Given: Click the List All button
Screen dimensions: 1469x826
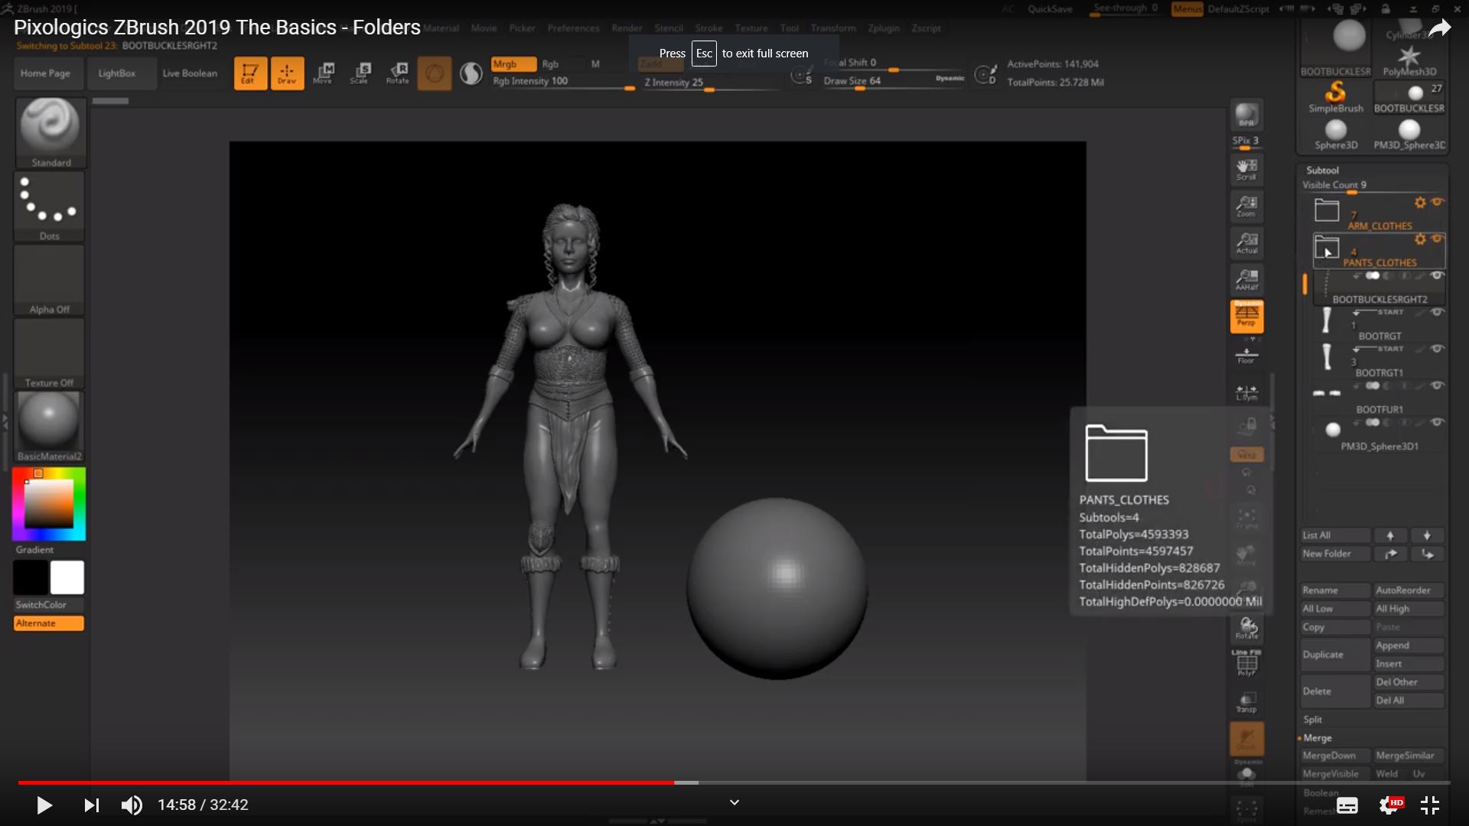Looking at the screenshot, I should [x=1335, y=535].
